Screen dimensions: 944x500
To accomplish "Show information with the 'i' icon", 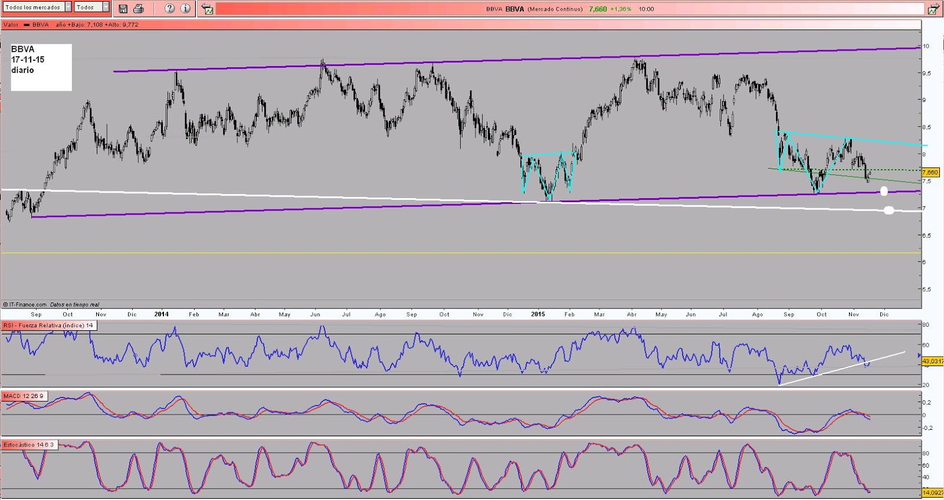I will [x=185, y=8].
